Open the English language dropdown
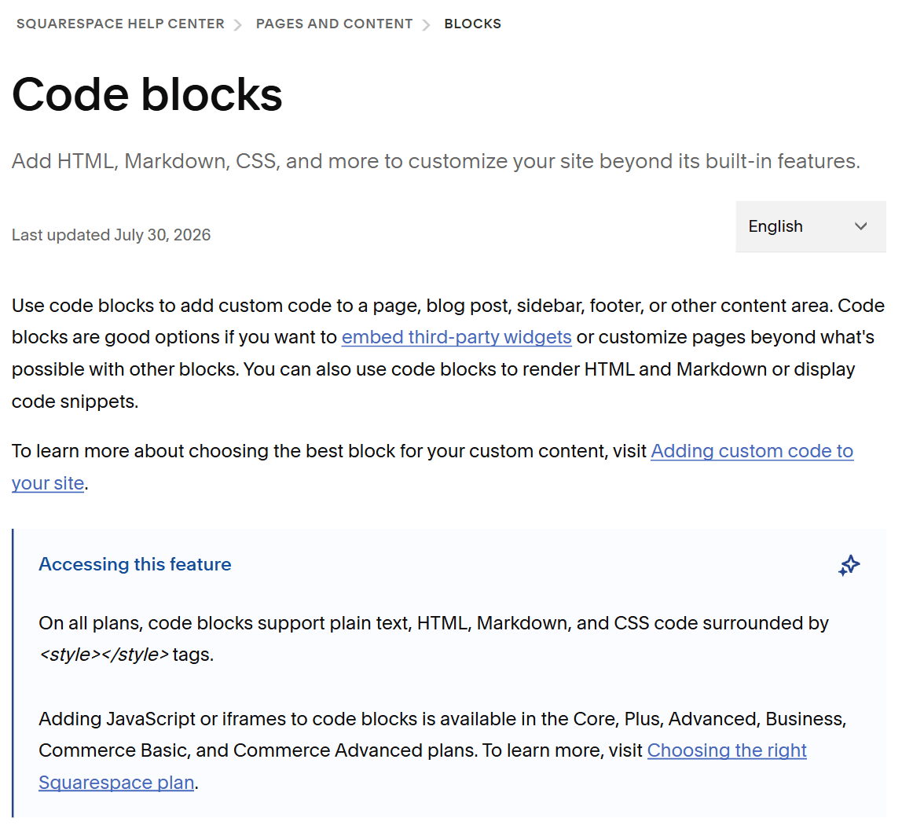 811,226
